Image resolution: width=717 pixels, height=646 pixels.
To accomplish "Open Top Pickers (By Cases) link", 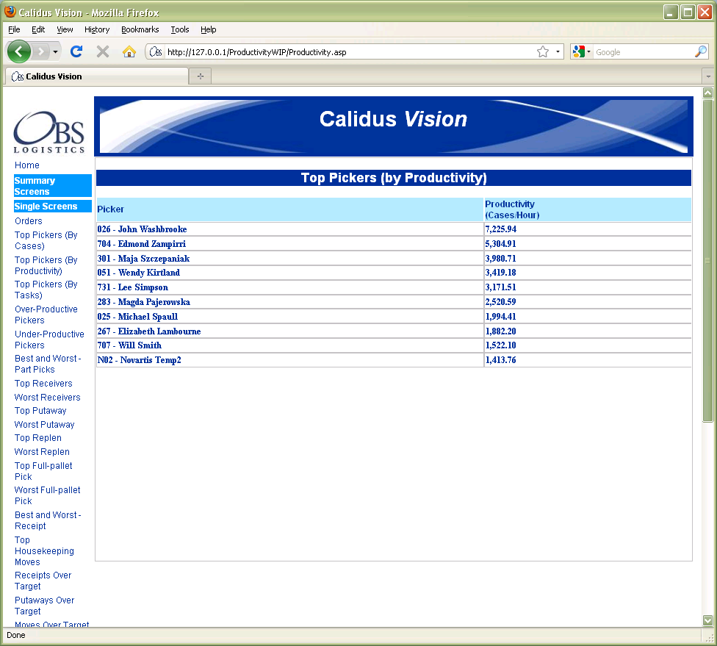I will (46, 240).
